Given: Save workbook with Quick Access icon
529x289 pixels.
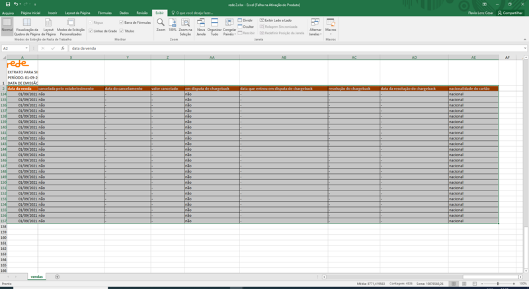Looking at the screenshot, I should pos(8,5).
